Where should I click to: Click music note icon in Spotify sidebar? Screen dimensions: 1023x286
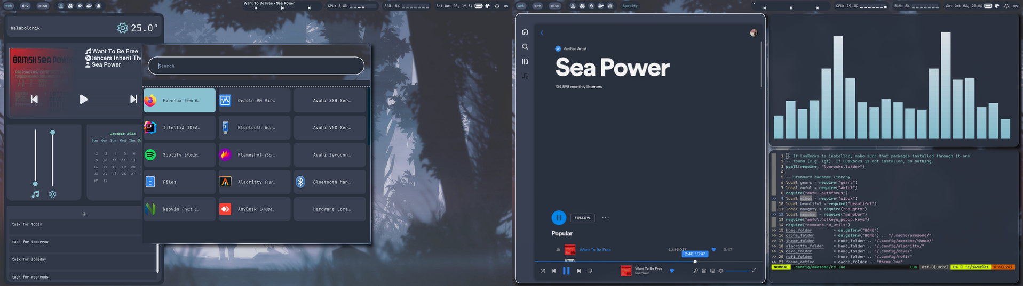pos(525,76)
